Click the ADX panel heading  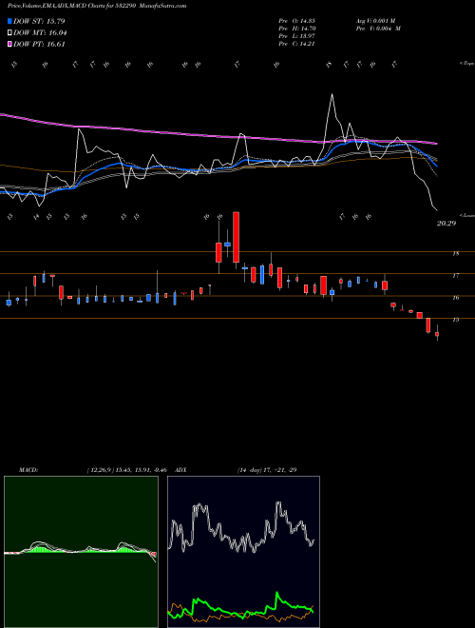181,470
